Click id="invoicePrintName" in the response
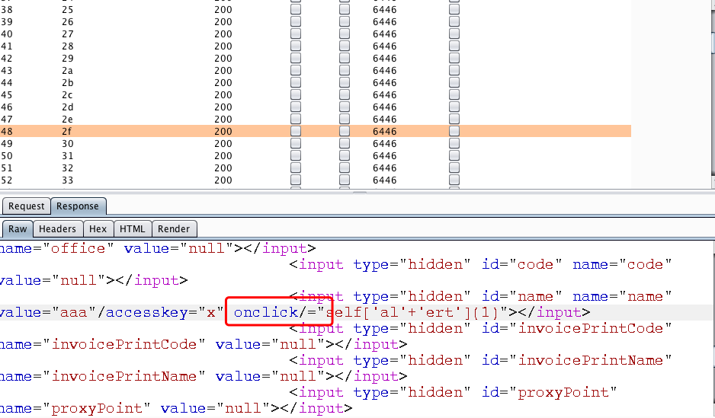Screen dimensions: 715x418 [x=577, y=360]
